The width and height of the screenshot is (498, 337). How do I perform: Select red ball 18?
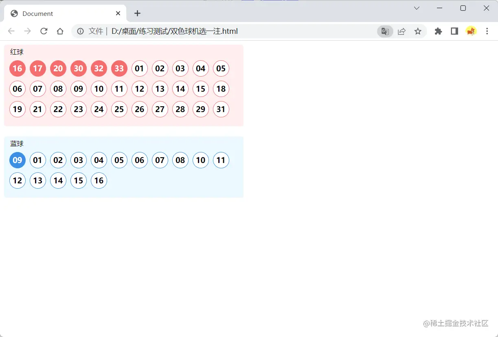221,89
